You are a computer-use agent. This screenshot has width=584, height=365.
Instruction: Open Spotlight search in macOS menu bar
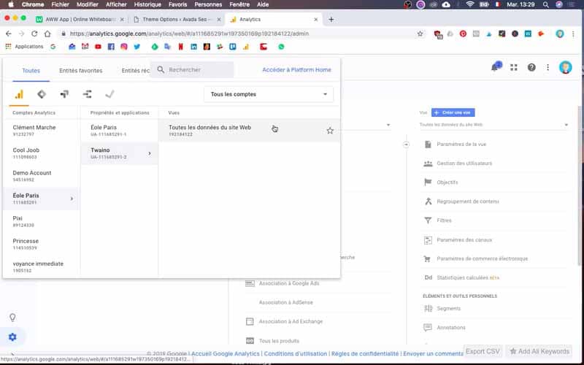(x=545, y=4)
